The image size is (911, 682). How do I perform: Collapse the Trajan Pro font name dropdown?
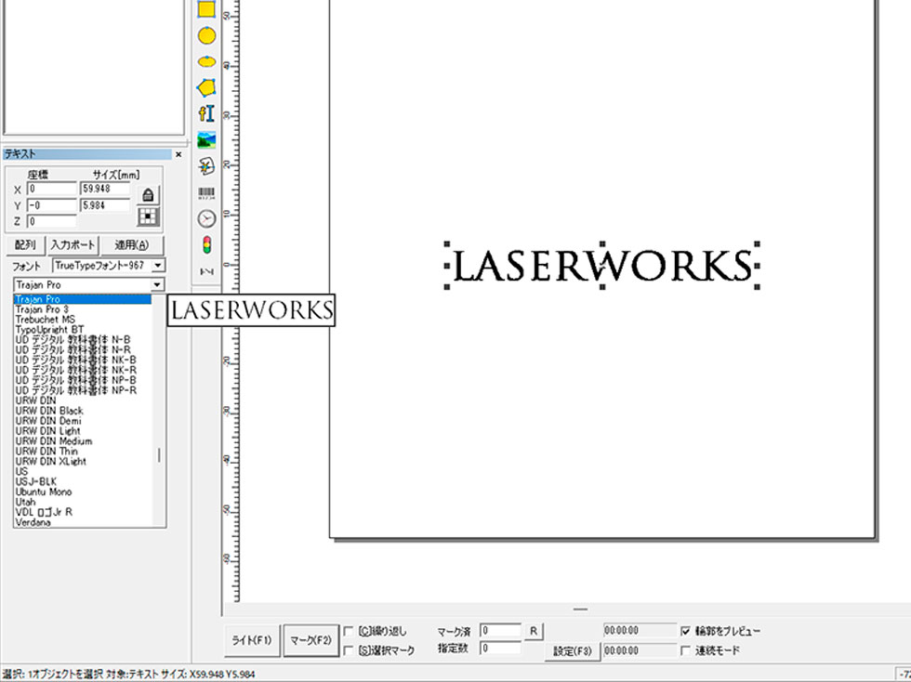[x=157, y=284]
